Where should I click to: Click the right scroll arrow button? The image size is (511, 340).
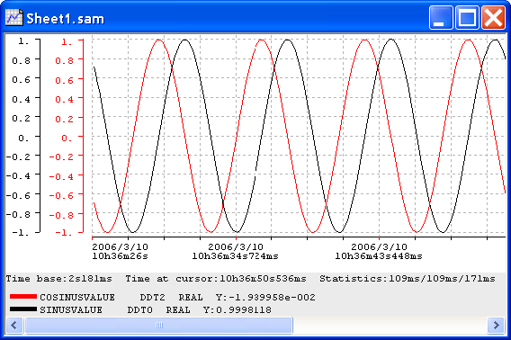click(x=497, y=325)
